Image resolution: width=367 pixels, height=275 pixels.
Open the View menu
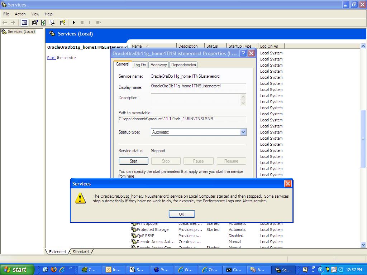click(x=35, y=14)
